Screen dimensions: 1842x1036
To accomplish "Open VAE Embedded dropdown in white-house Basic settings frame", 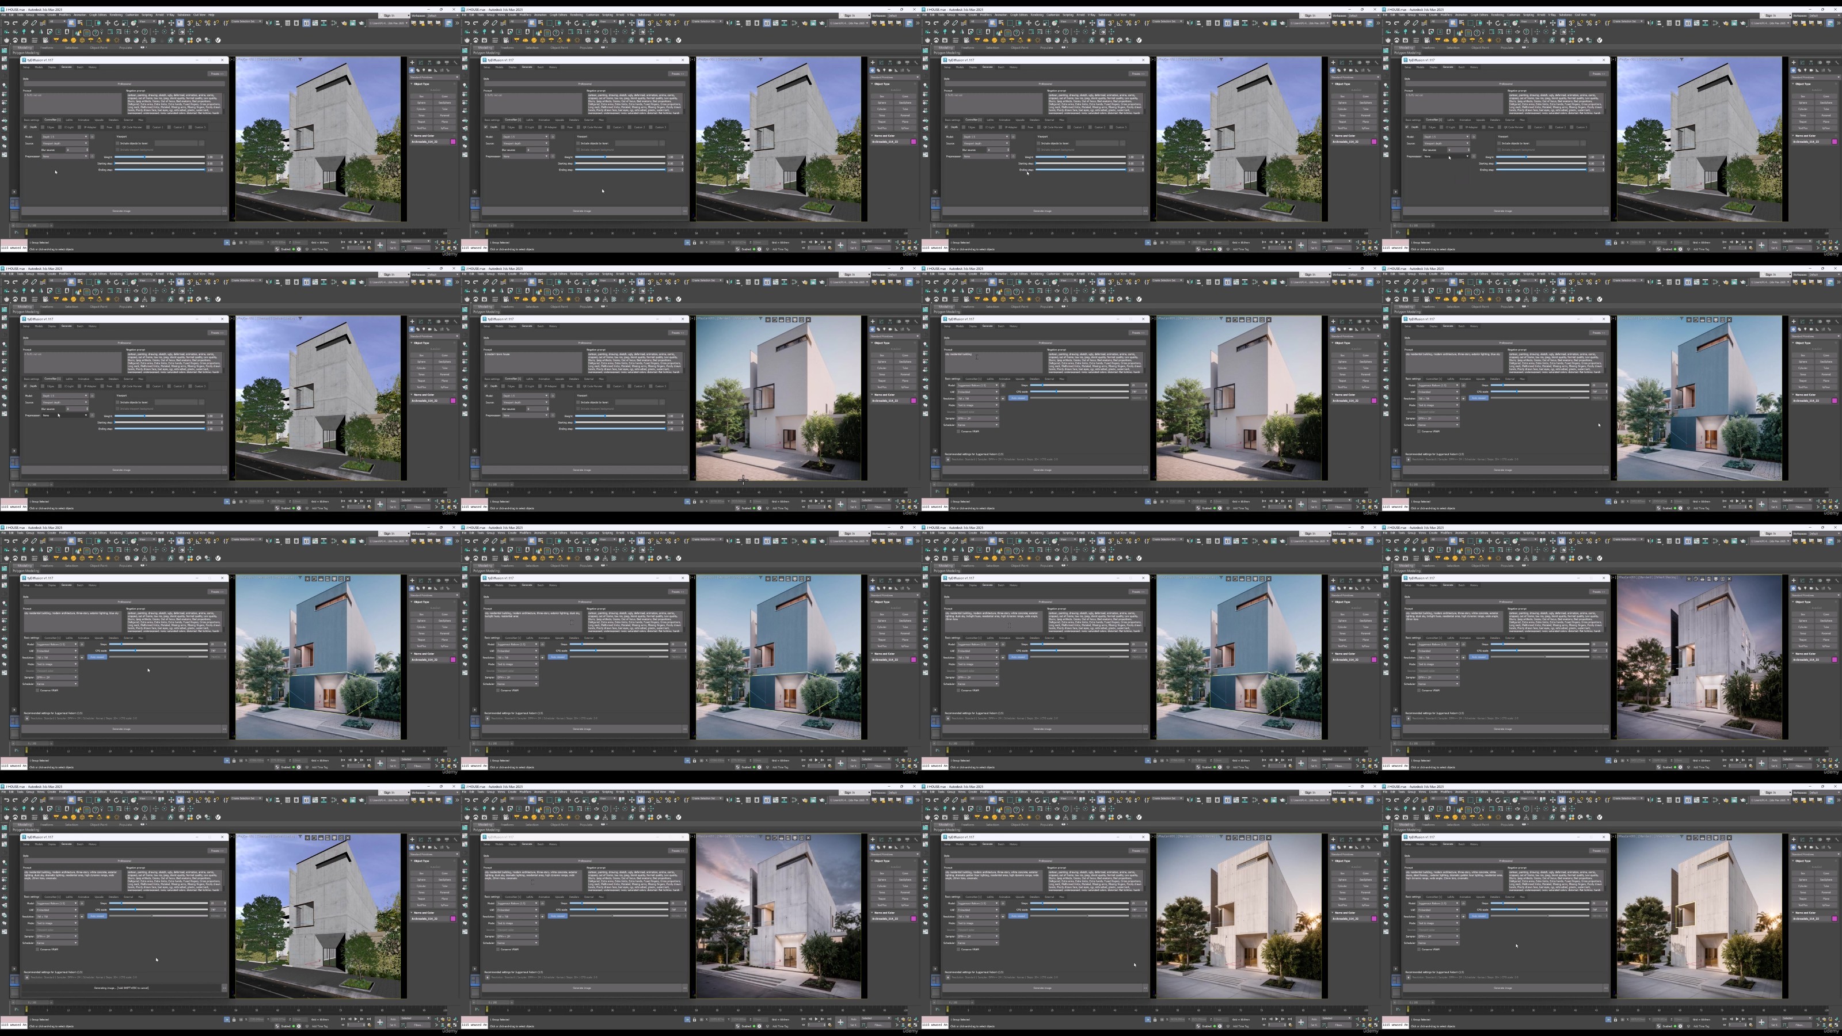I will click(978, 392).
